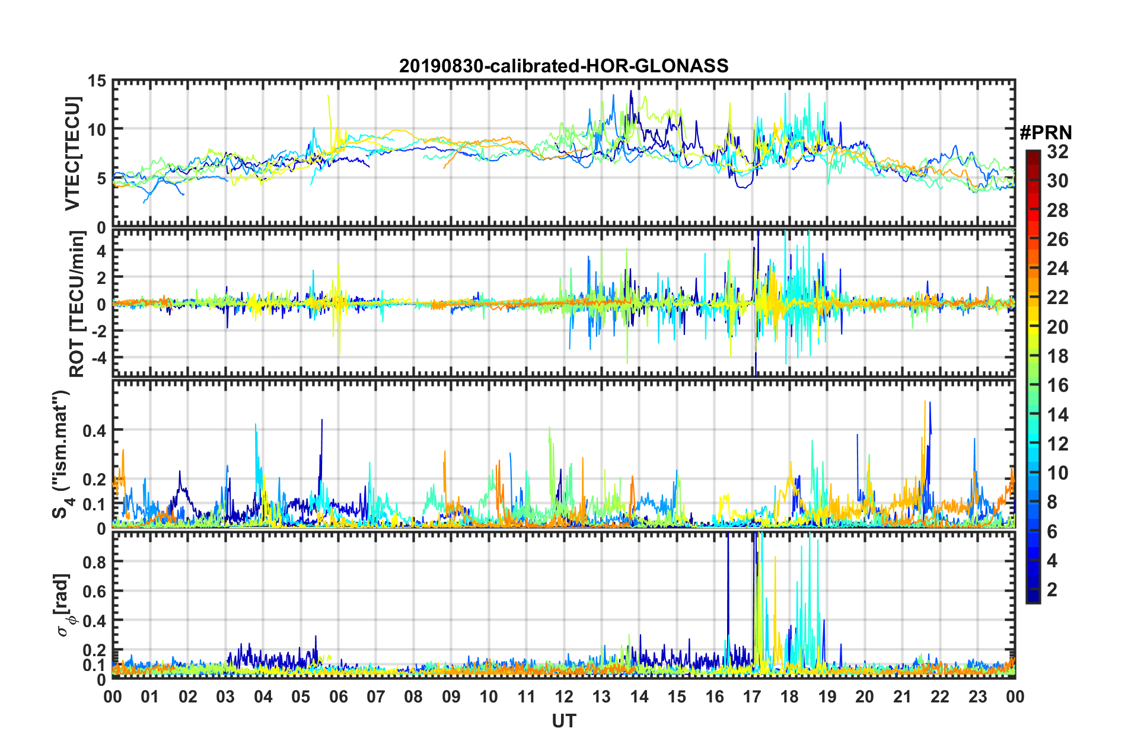Click colorbar tick label 8
Screen dimensions: 1128x754
click(1052, 502)
